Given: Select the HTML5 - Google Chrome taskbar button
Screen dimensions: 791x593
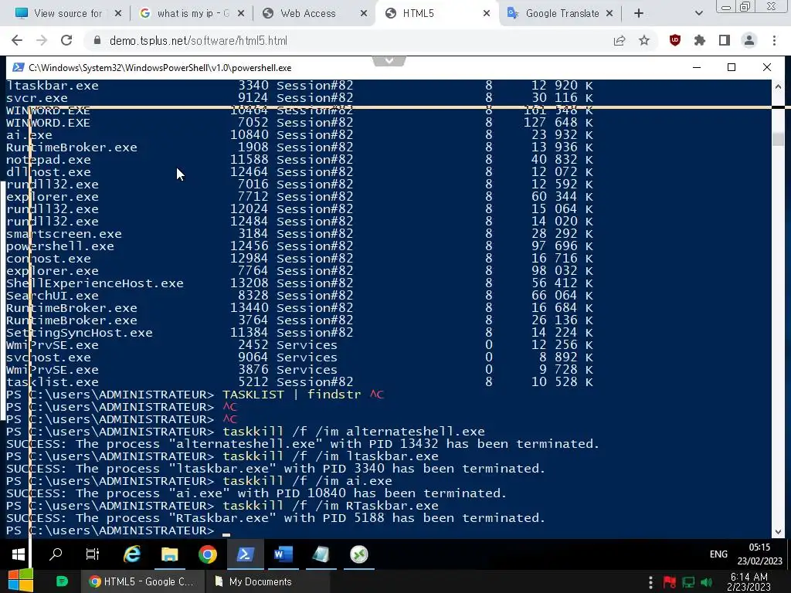Looking at the screenshot, I should pos(142,581).
